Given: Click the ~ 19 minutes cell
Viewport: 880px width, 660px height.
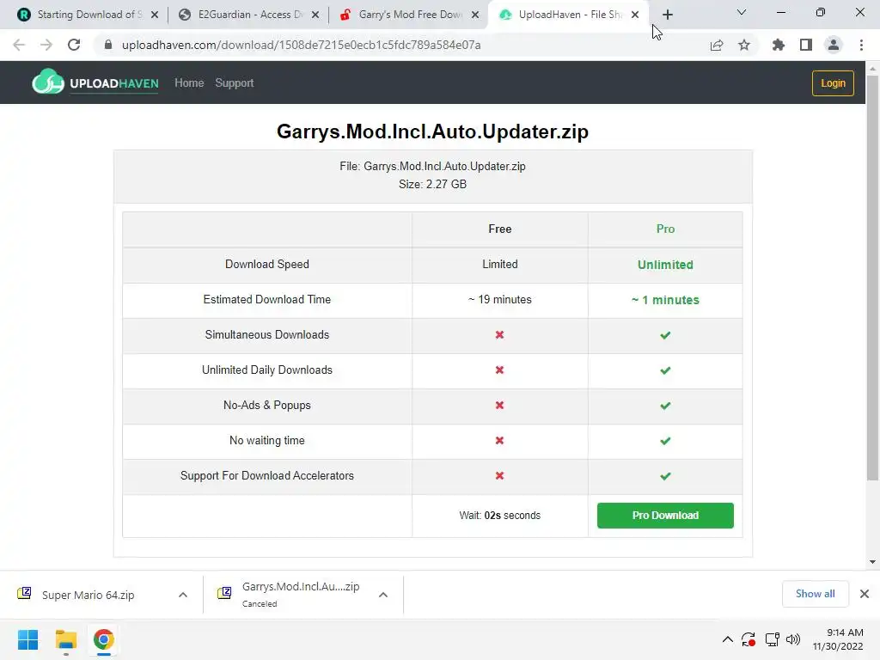Looking at the screenshot, I should pos(499,300).
